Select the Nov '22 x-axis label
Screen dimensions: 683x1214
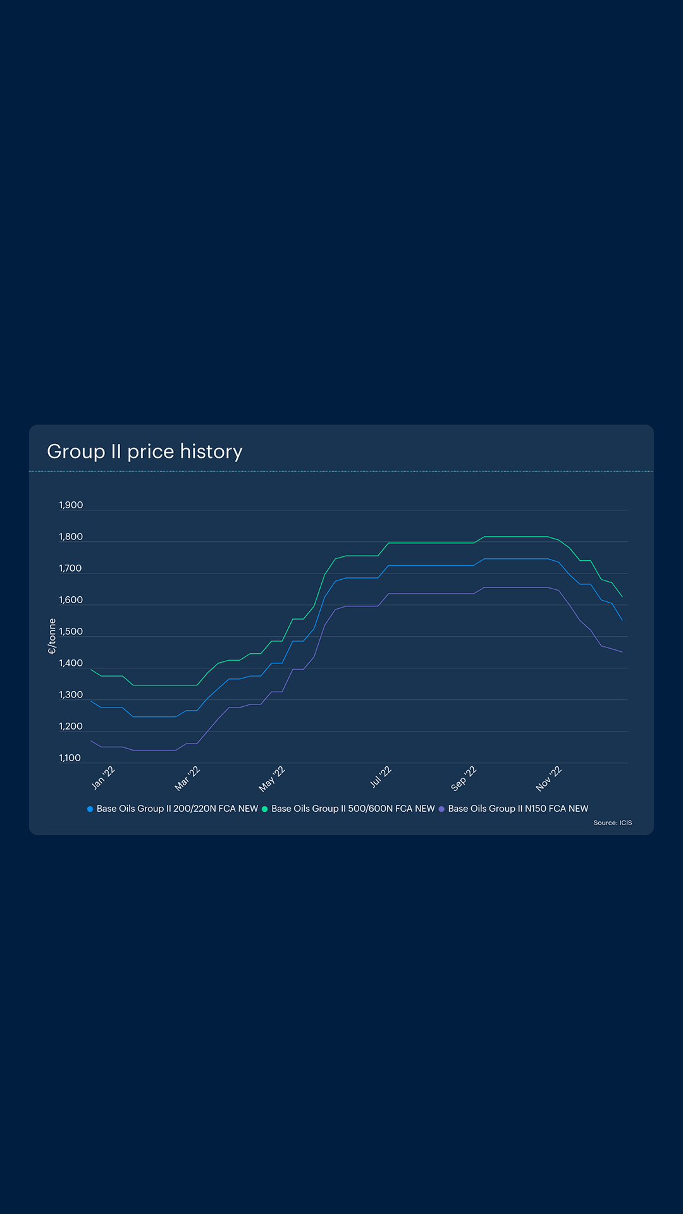(x=548, y=778)
